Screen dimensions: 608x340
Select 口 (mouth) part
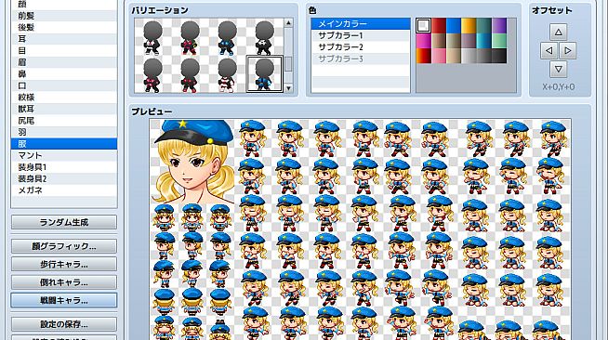tap(64, 85)
